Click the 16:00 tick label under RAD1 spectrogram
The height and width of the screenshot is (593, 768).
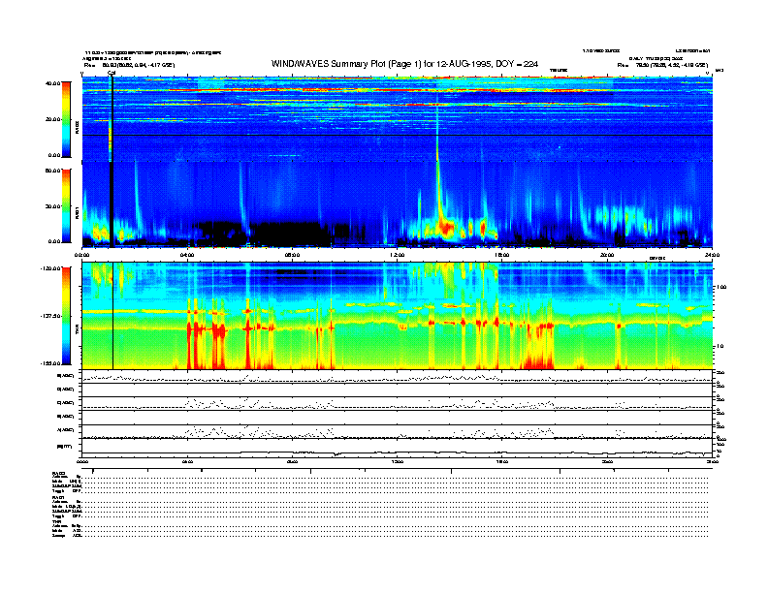coord(502,255)
